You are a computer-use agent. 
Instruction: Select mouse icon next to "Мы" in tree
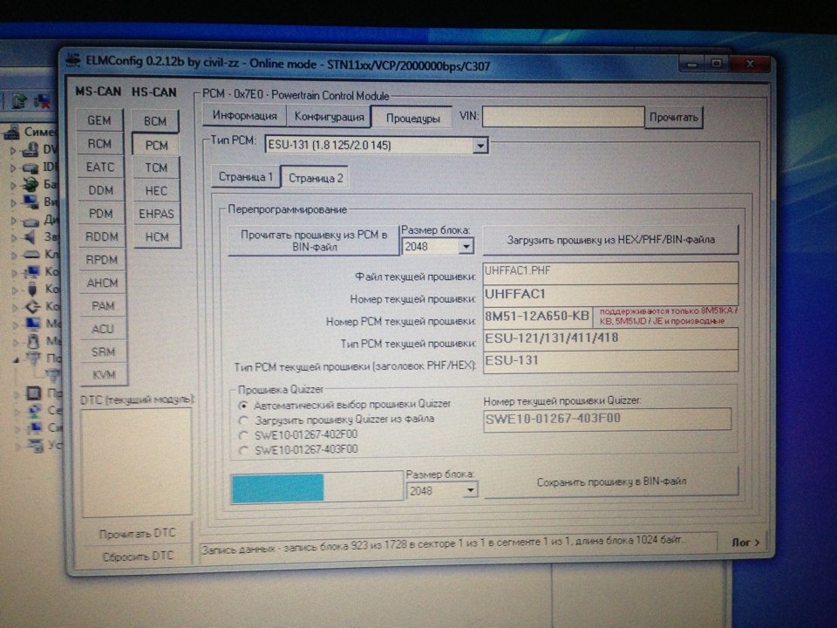[x=33, y=340]
